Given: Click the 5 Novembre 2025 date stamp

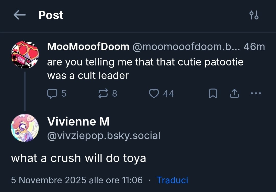Looking at the screenshot, I should click(77, 180).
